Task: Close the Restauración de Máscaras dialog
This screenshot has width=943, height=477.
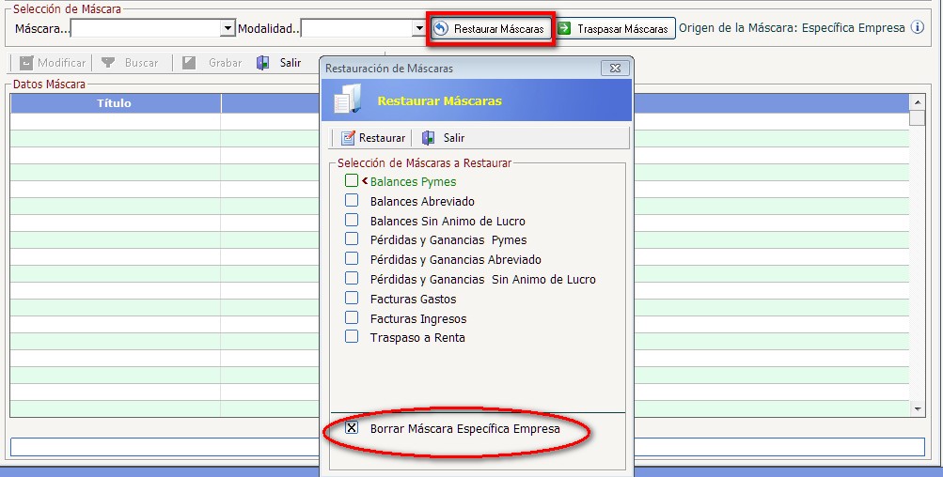Action: coord(615,69)
